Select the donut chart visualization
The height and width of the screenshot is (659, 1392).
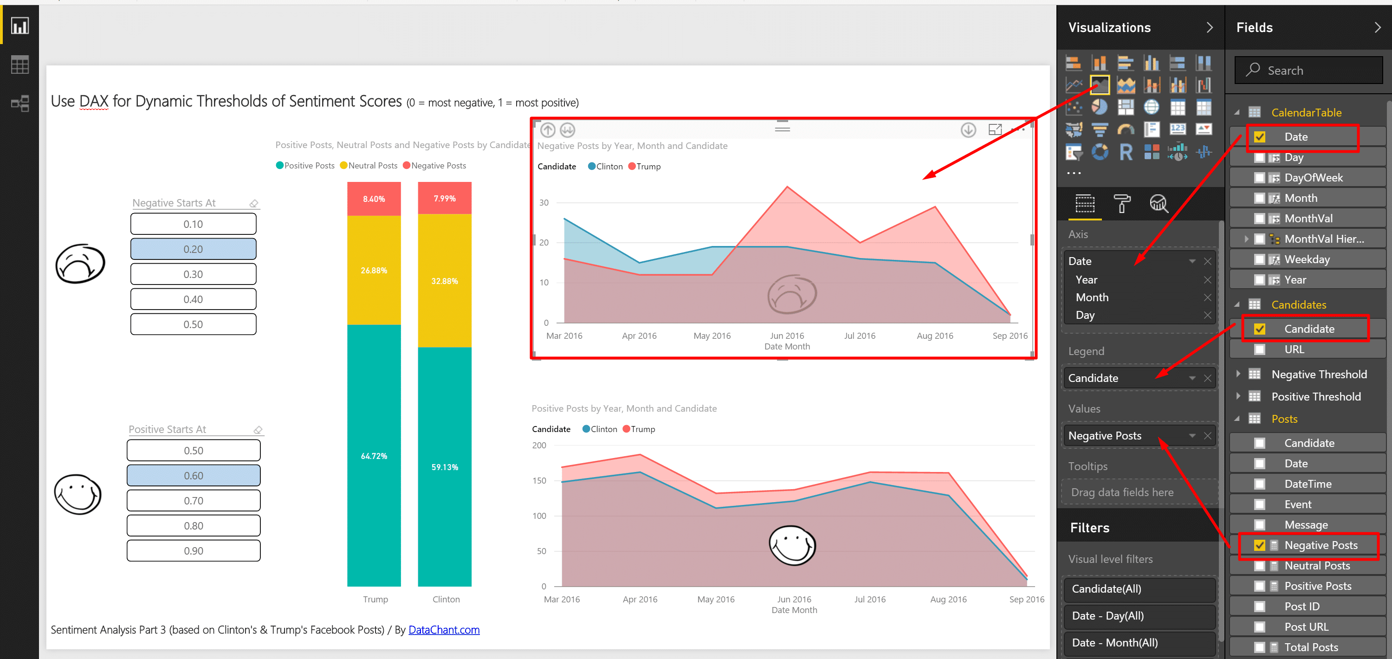click(x=1099, y=152)
